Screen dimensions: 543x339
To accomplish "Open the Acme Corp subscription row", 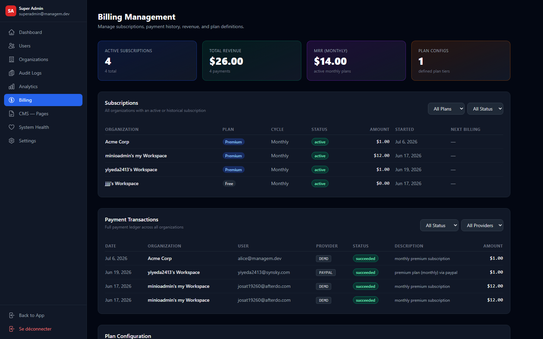I will (304, 142).
